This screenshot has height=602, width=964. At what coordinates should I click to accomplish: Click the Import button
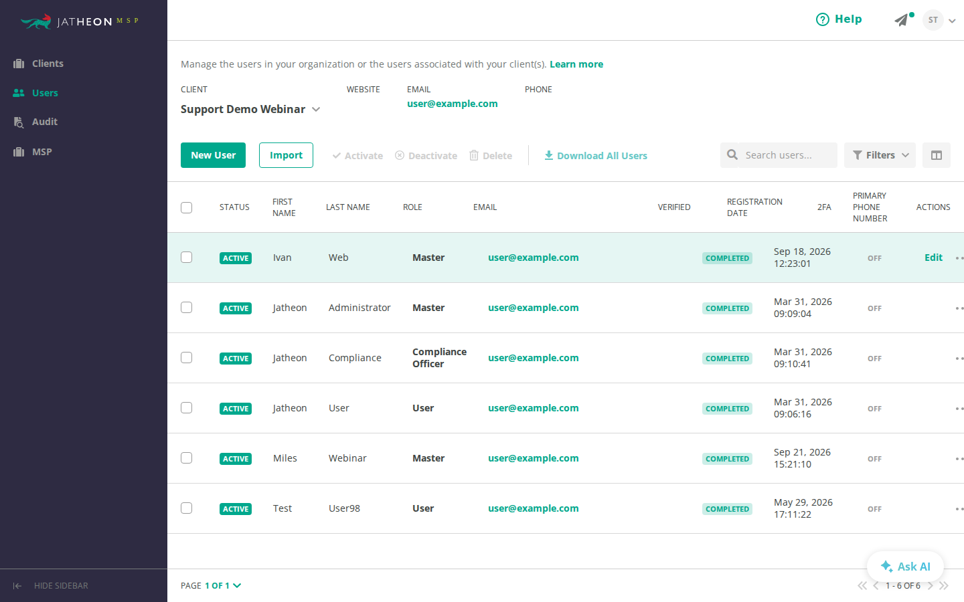click(286, 155)
